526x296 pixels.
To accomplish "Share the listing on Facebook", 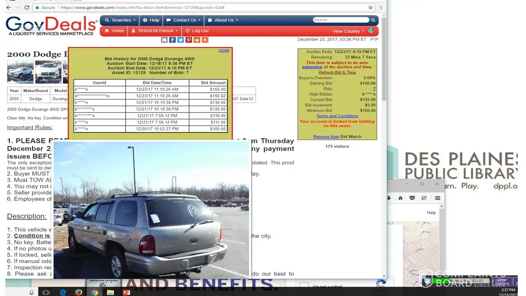I will 173,40.
